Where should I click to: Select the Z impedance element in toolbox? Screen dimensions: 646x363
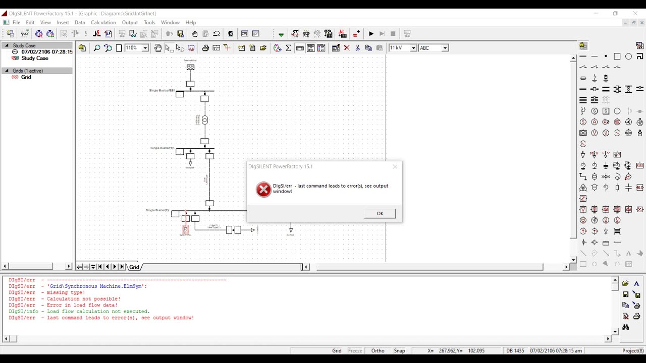(x=583, y=199)
